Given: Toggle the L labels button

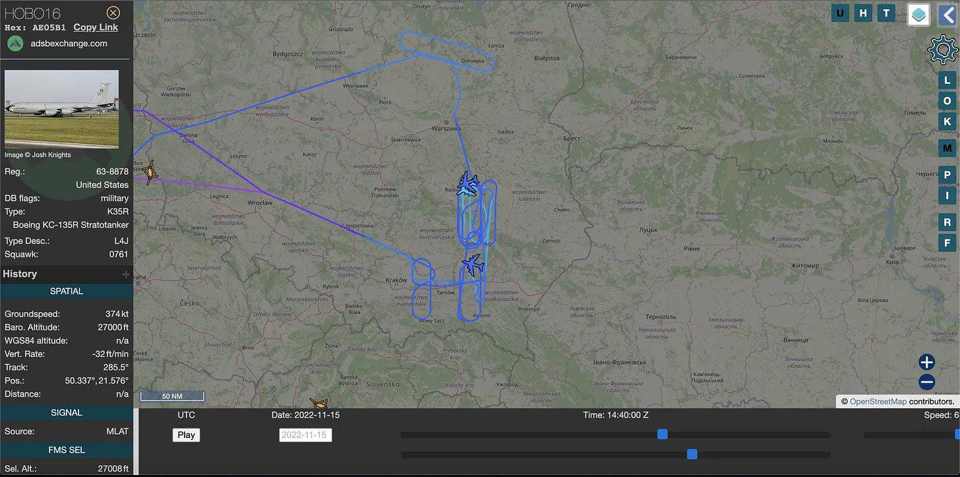Looking at the screenshot, I should [947, 80].
